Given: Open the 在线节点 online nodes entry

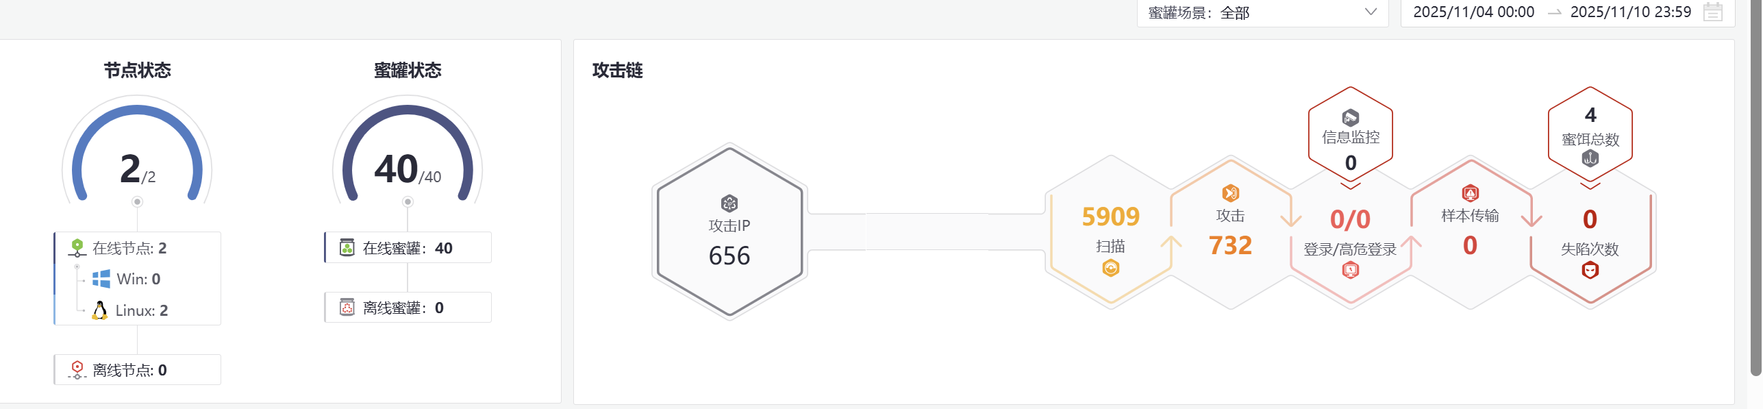Looking at the screenshot, I should coord(130,248).
